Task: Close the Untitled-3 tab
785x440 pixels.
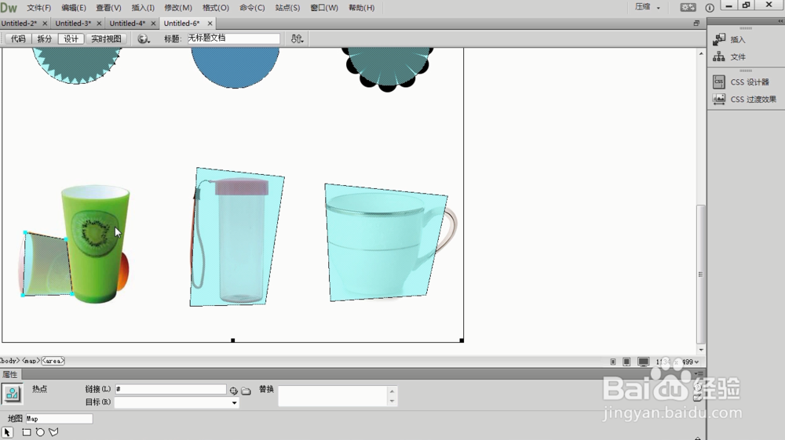Action: [99, 23]
